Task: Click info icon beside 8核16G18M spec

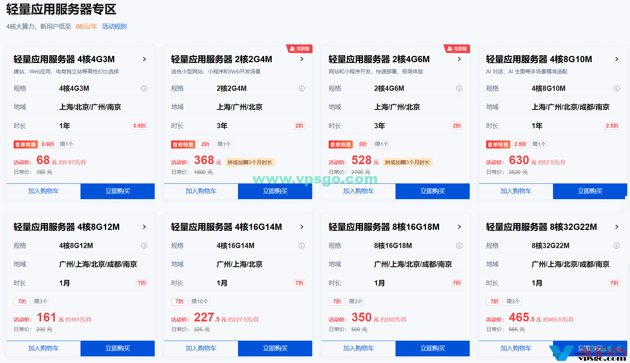Action: (459, 246)
